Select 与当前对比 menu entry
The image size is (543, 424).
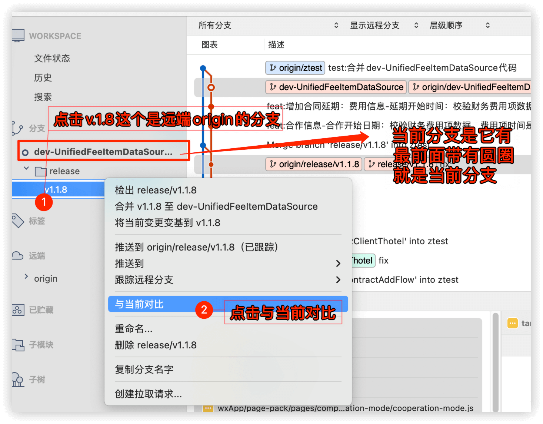coord(228,304)
